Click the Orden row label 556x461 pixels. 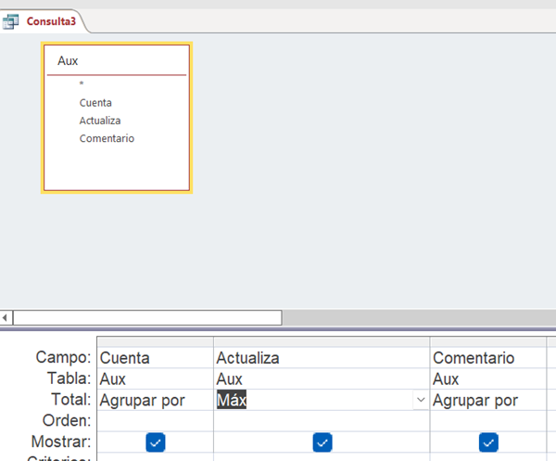(67, 420)
